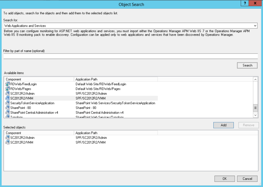
Task: Click the RDWeb/FeedLogin item icon
Action: tap(7, 84)
